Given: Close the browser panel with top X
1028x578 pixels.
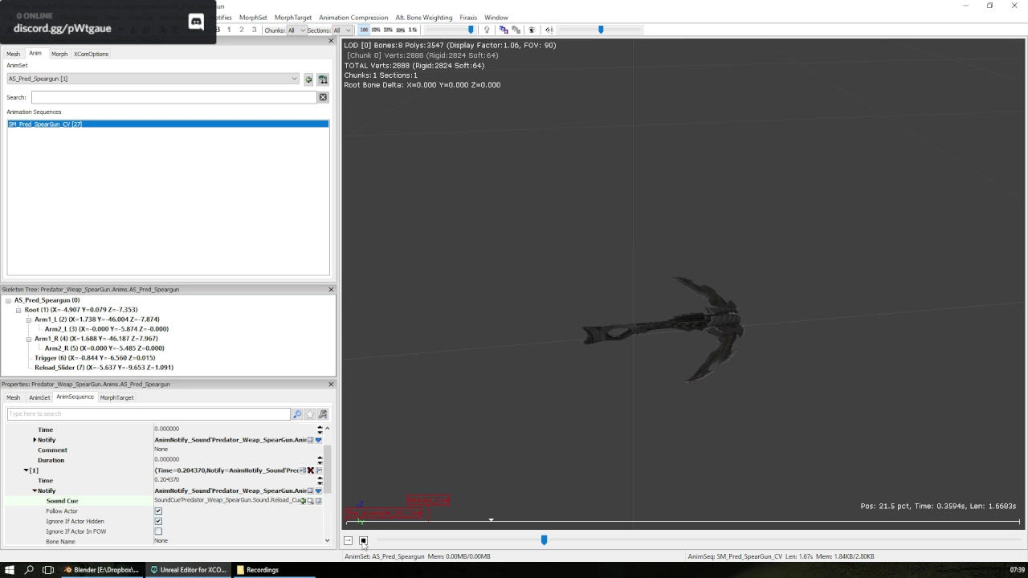Looking at the screenshot, I should point(331,40).
